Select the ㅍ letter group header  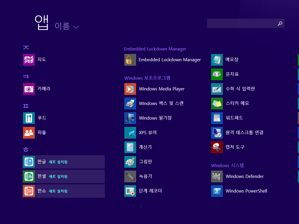tap(26, 106)
